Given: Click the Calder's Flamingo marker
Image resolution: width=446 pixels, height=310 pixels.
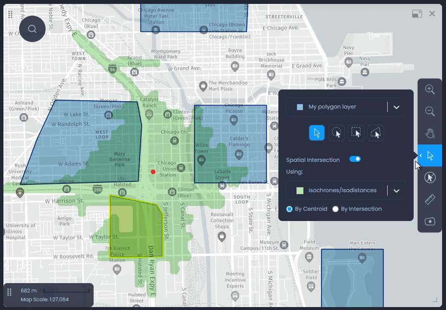Looking at the screenshot, I should click(x=239, y=154).
